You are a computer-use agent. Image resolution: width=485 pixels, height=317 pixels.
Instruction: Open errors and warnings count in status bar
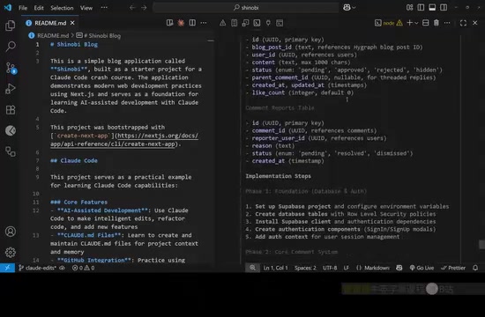[x=83, y=268]
